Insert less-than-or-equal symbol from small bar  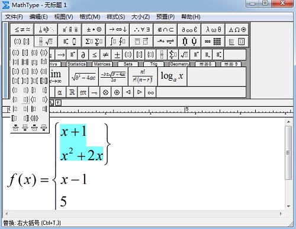pyautogui.click(x=95, y=55)
